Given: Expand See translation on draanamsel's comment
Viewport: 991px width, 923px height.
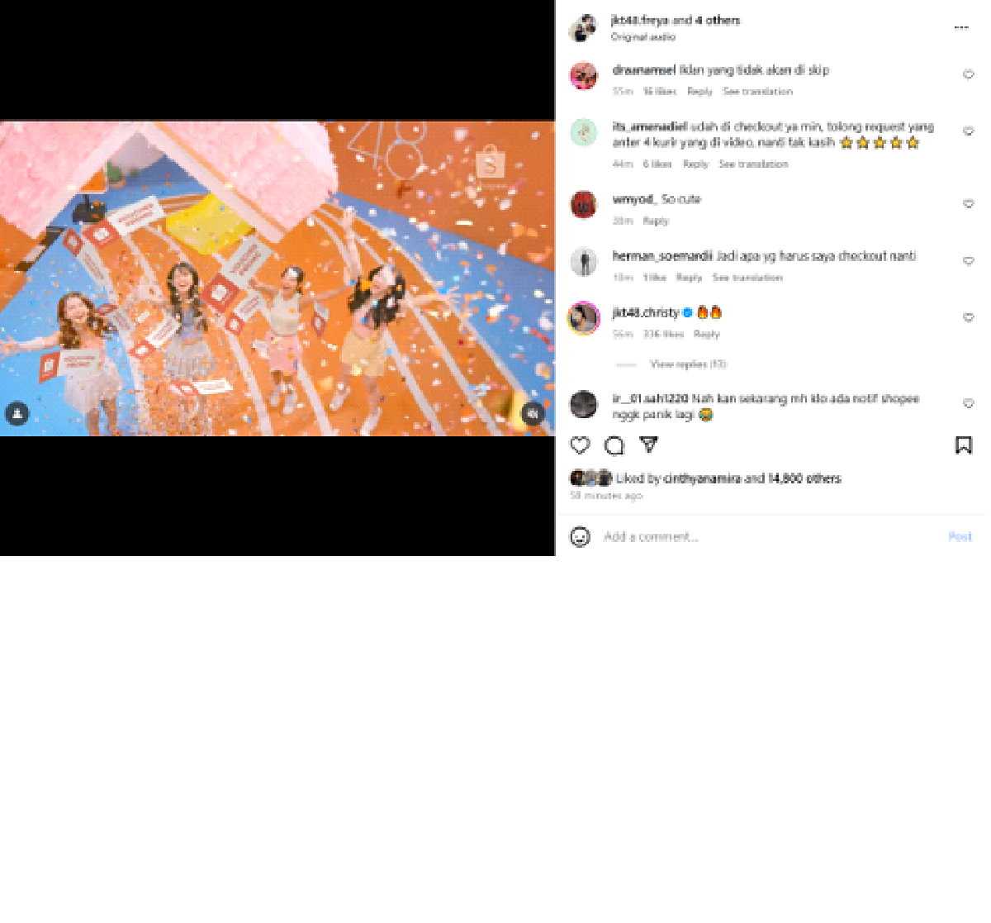Looking at the screenshot, I should pos(757,92).
